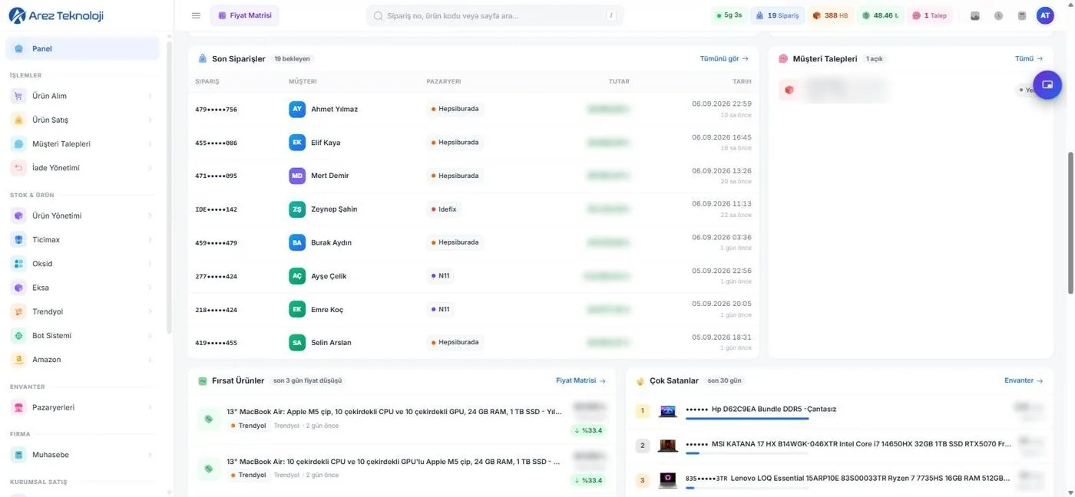Click the 19 Sipariş status pill
The height and width of the screenshot is (497, 1075).
tap(779, 15)
